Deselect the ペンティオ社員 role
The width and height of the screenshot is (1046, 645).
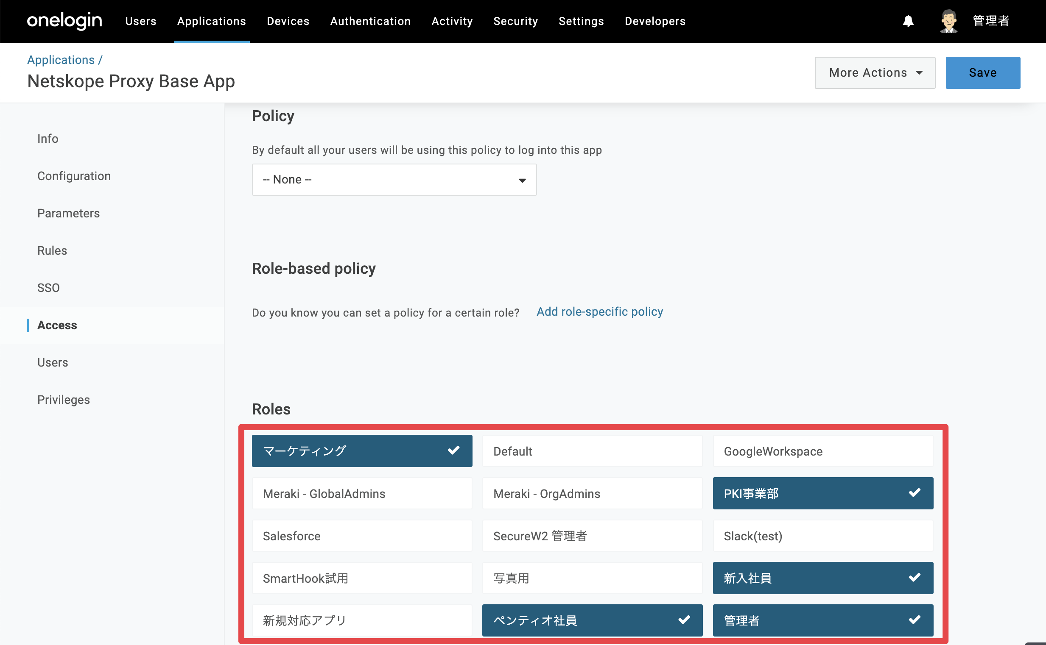click(593, 620)
